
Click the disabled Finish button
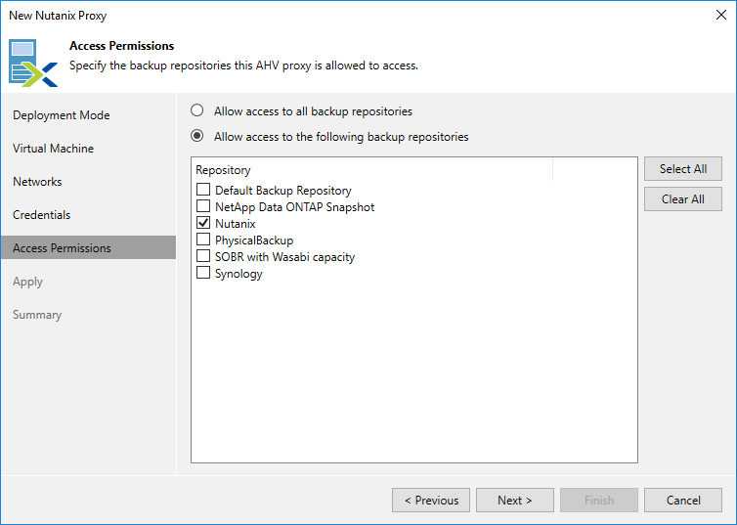pos(599,501)
